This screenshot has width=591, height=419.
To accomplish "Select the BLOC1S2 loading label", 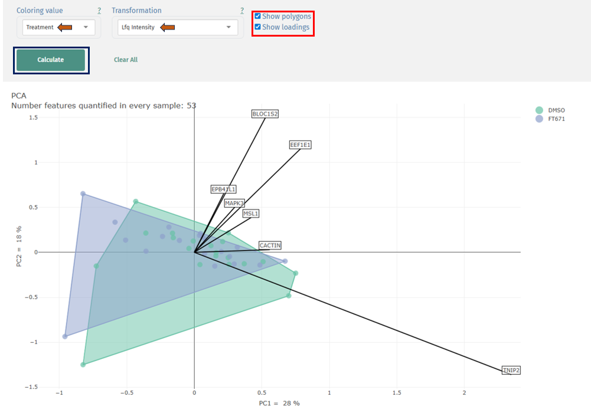I will pyautogui.click(x=264, y=114).
